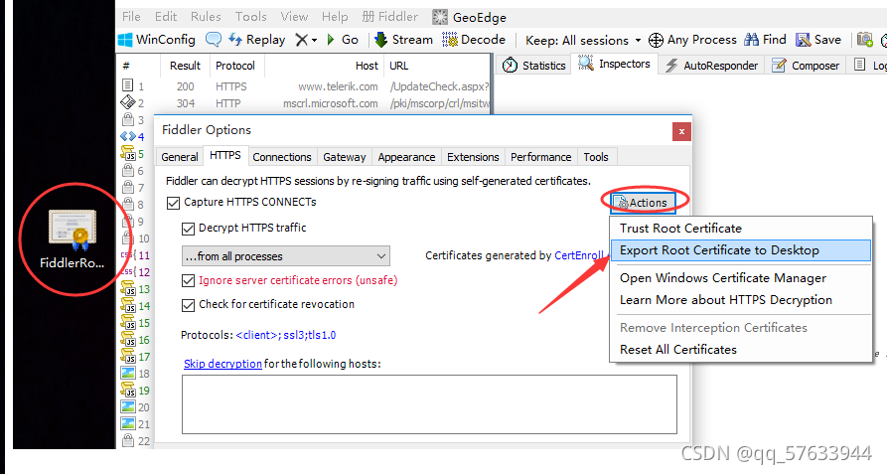Choose Trust Root Certificate menu item
Image resolution: width=887 pixels, height=474 pixels.
click(x=740, y=229)
